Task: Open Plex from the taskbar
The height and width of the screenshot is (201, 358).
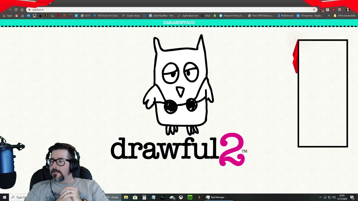Action: [199, 197]
